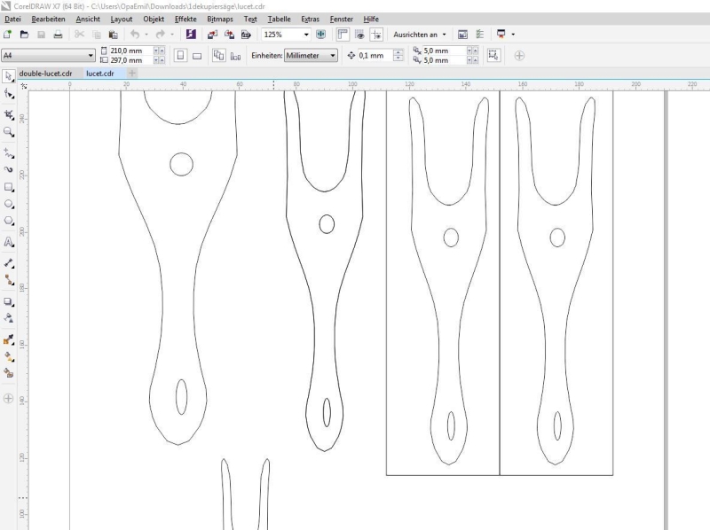Click the Undo arrow icon

[135, 35]
